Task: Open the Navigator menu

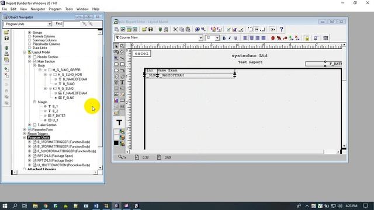Action: [x=37, y=9]
